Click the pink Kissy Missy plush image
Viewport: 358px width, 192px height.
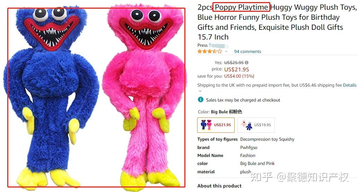[144, 98]
